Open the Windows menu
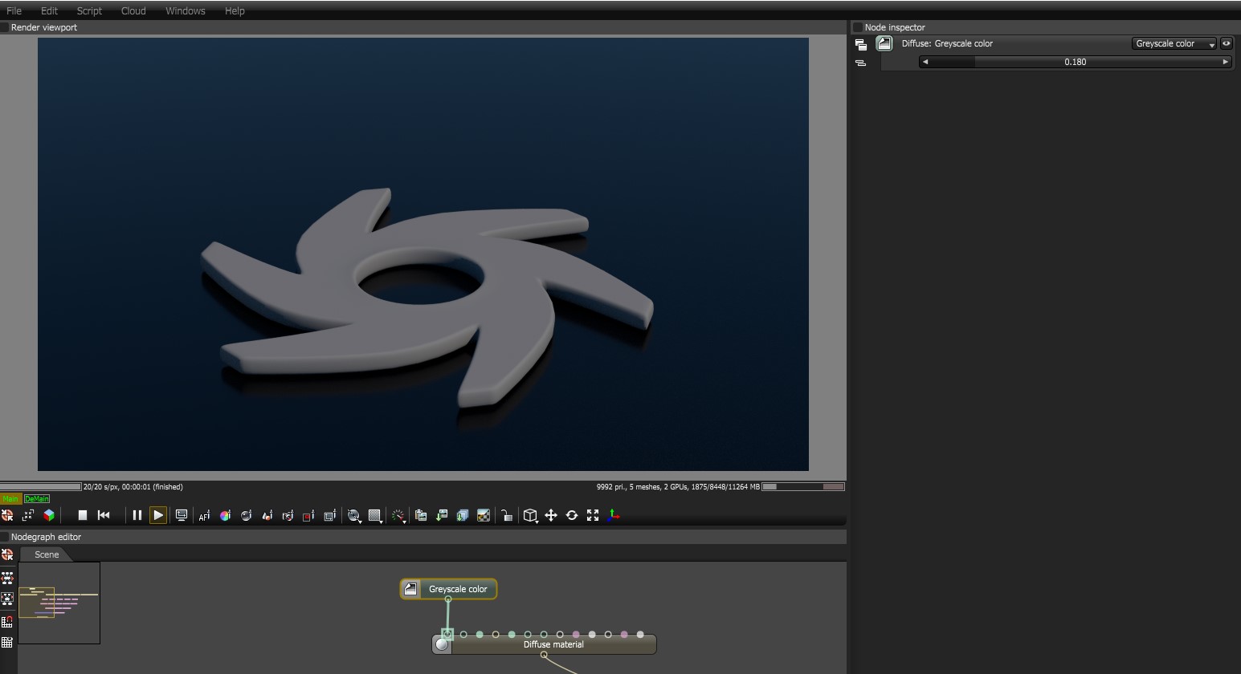The height and width of the screenshot is (674, 1241). pyautogui.click(x=186, y=10)
